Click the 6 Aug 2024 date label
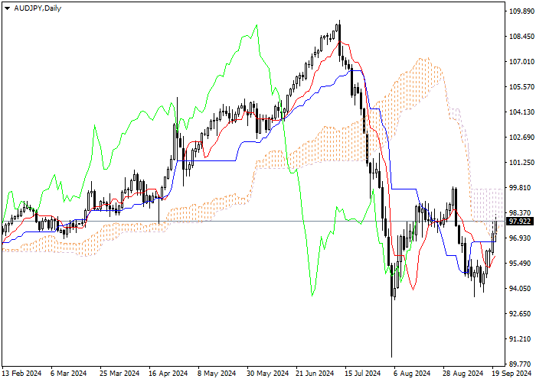Viewport: 536px width, 382px height. click(x=412, y=374)
